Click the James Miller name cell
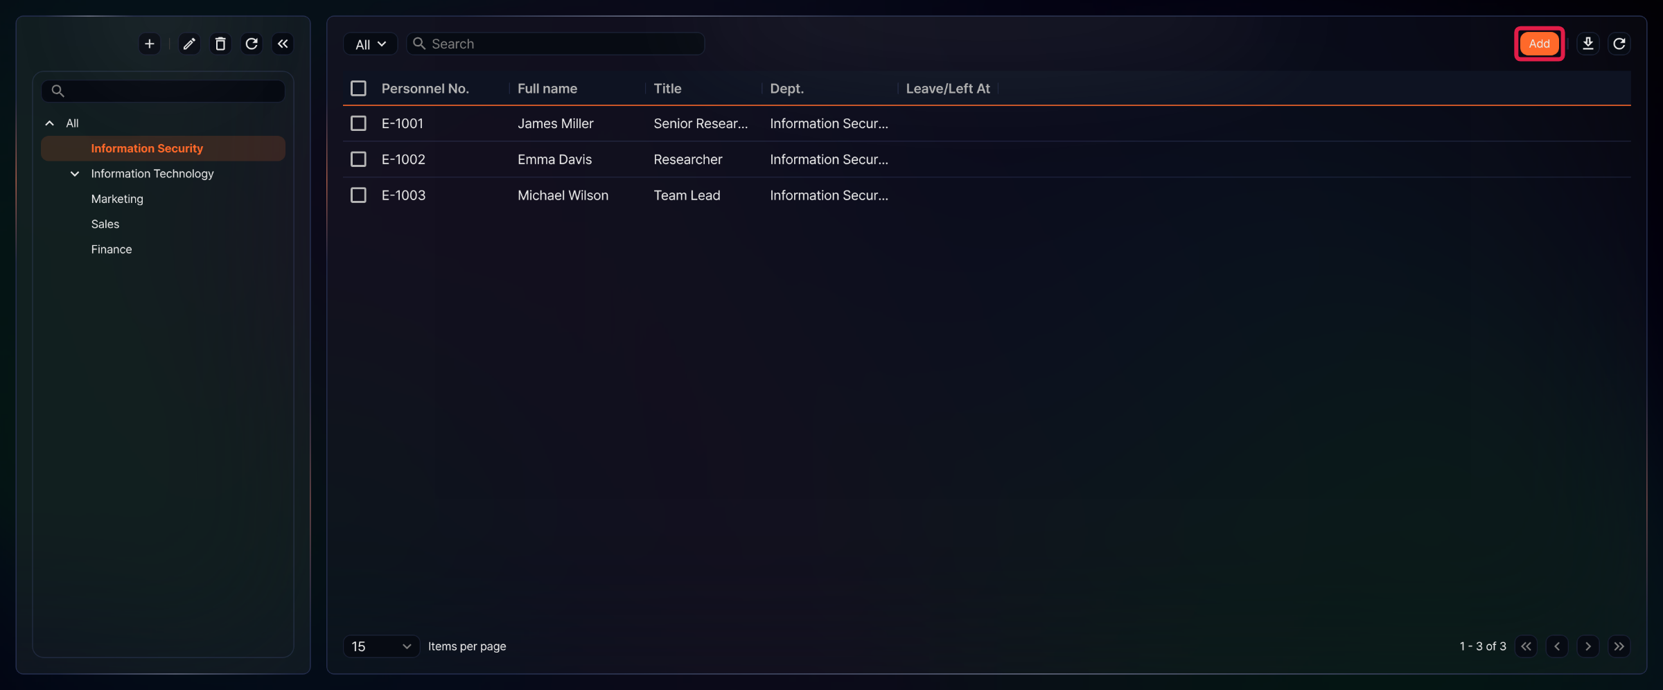 [x=556, y=123]
